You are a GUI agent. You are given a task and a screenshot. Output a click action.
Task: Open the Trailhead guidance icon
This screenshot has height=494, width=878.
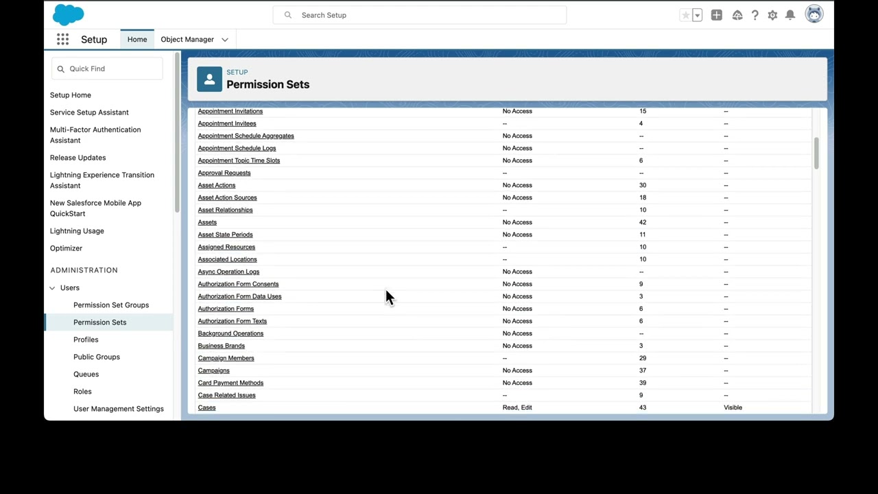coord(737,15)
